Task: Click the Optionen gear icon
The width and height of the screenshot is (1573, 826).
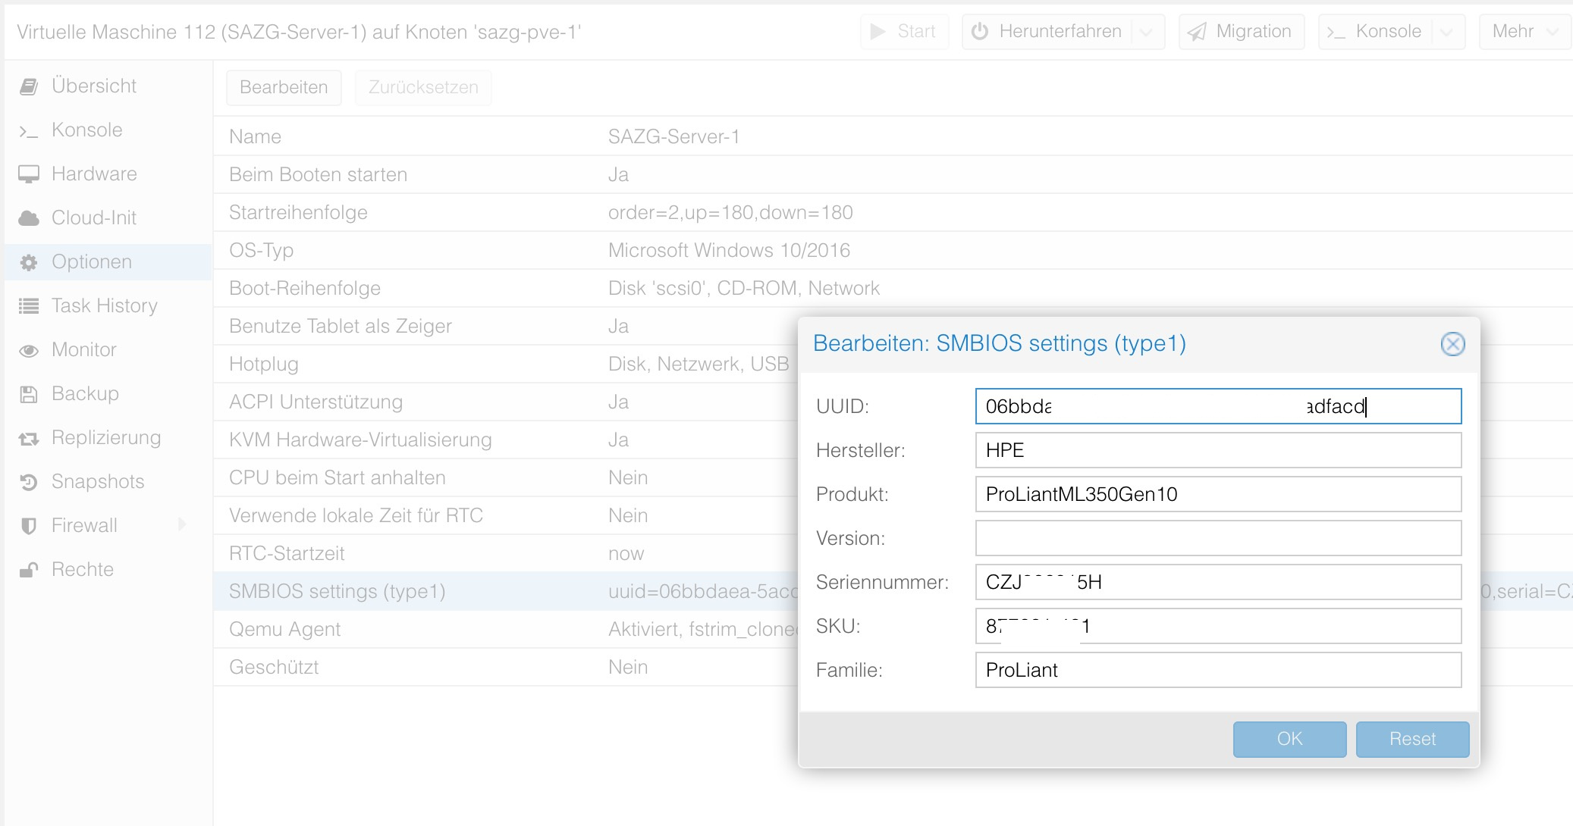Action: click(x=29, y=262)
